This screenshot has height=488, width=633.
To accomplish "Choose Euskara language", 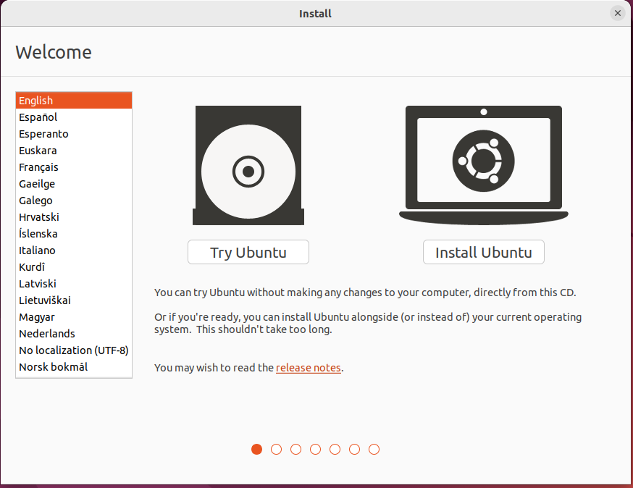I will pos(74,151).
